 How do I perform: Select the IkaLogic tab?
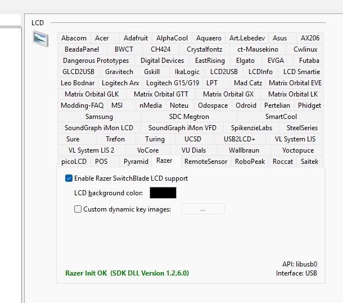pos(187,72)
